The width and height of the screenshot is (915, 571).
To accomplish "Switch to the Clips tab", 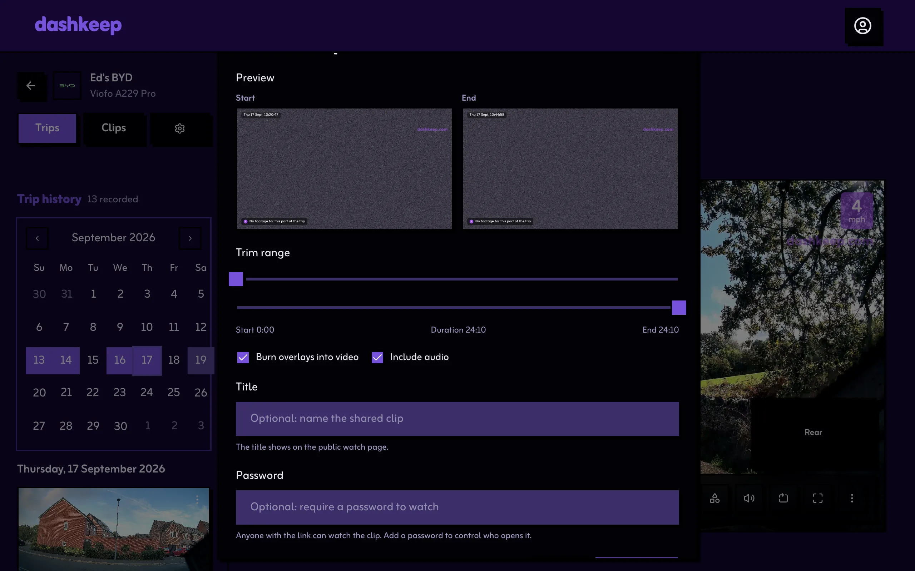I will 113,128.
